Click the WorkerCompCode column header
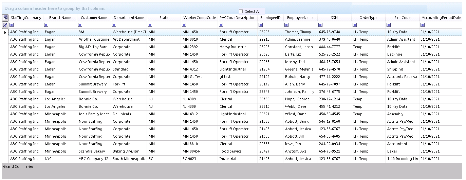The height and width of the screenshot is (180, 466). [x=200, y=18]
